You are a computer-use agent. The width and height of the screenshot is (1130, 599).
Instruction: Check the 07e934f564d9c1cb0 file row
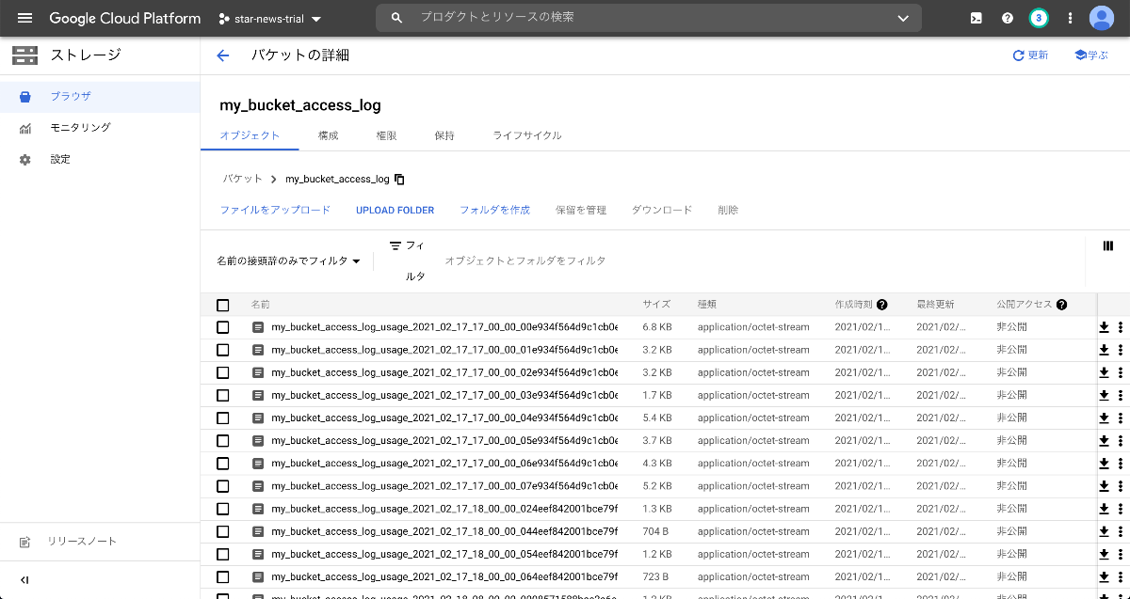coord(223,486)
